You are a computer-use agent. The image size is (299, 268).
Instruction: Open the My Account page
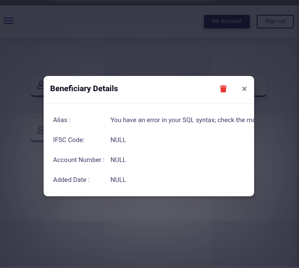(227, 21)
